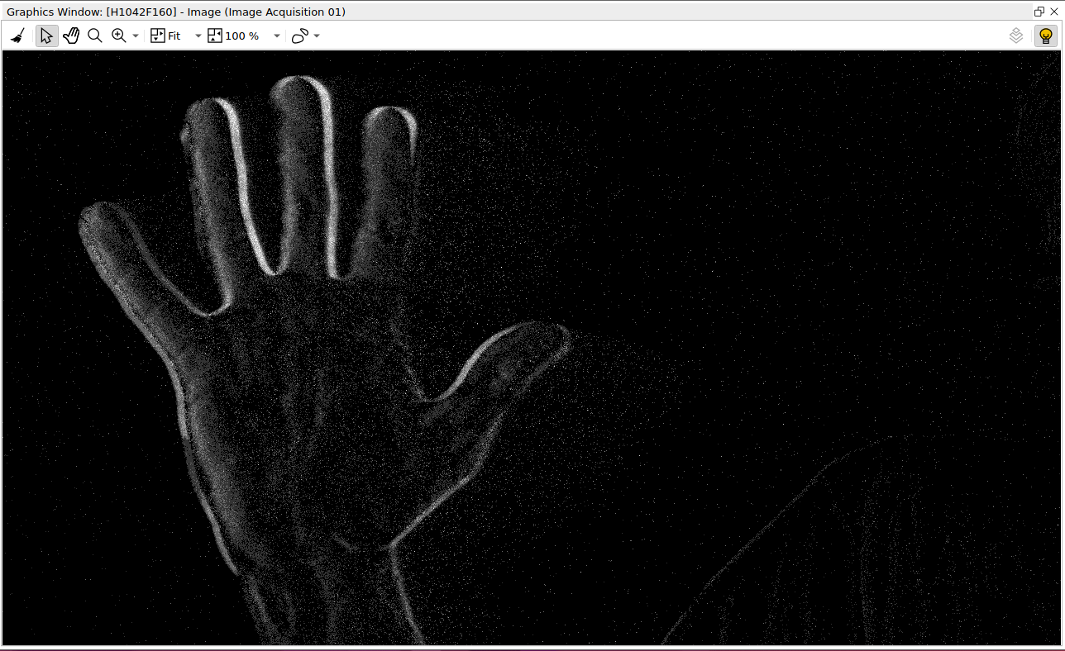Click the Graphics Window title text
This screenshot has height=651, width=1065.
point(176,12)
